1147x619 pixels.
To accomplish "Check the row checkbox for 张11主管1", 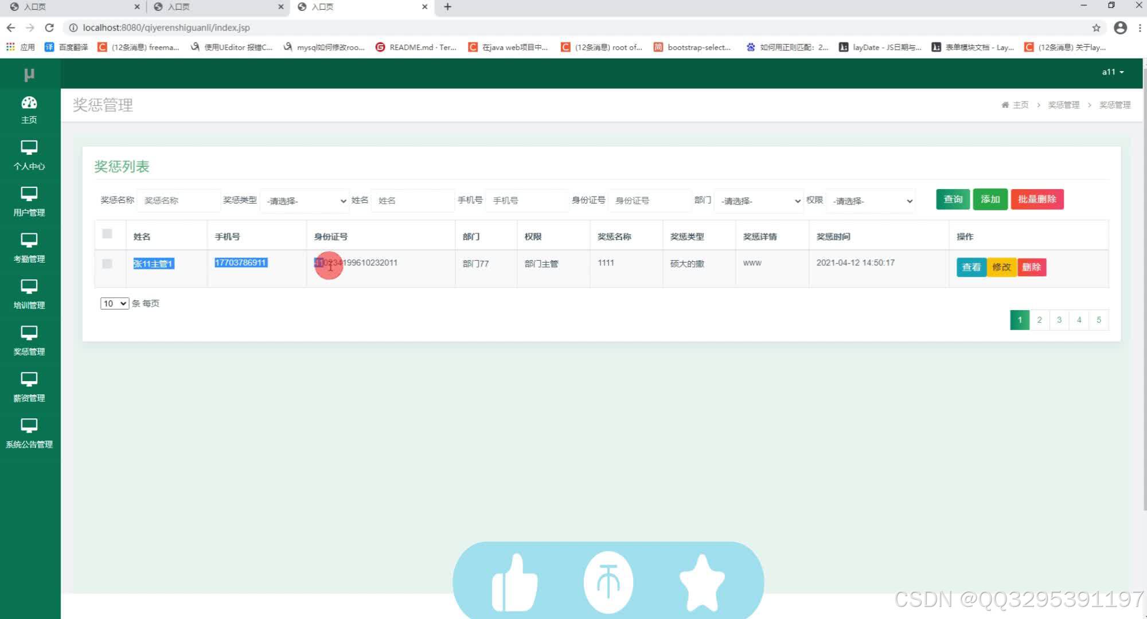I will [x=107, y=264].
